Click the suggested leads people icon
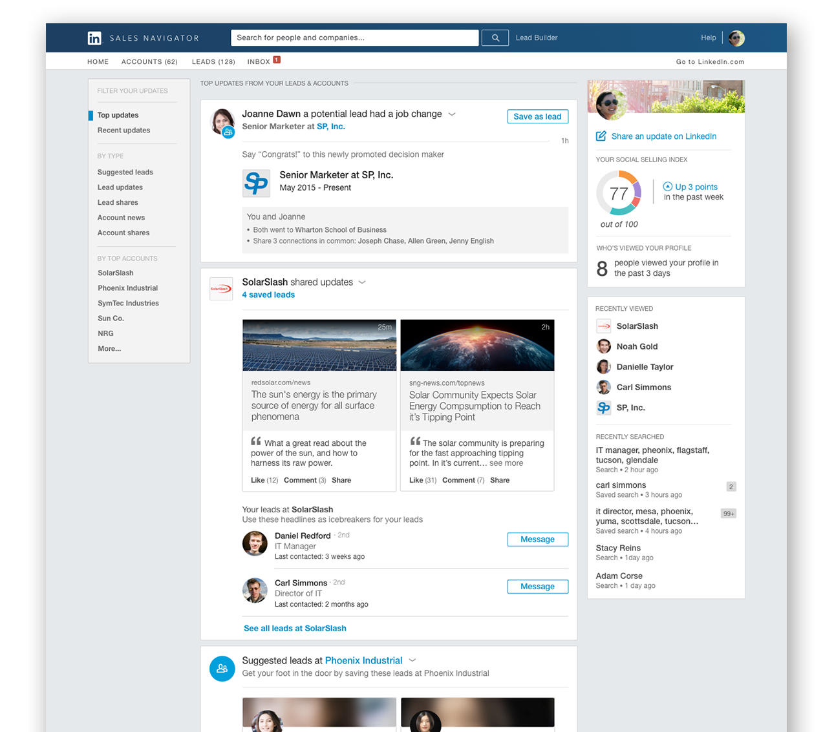 (222, 668)
